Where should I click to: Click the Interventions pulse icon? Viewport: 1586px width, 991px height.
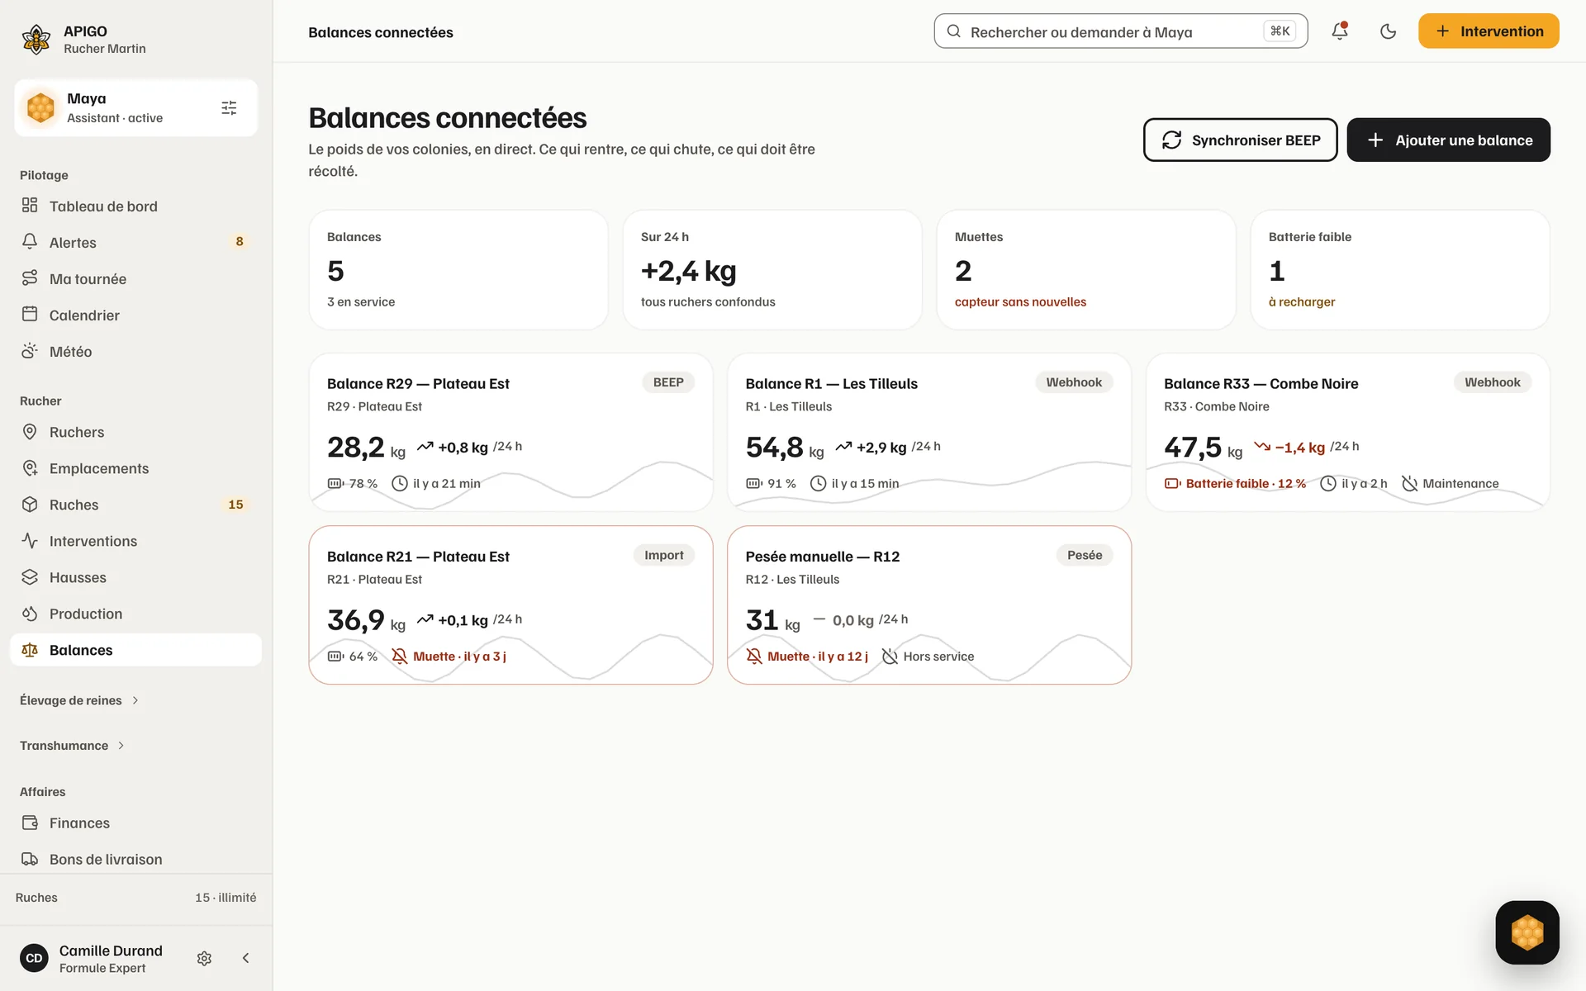coord(30,541)
